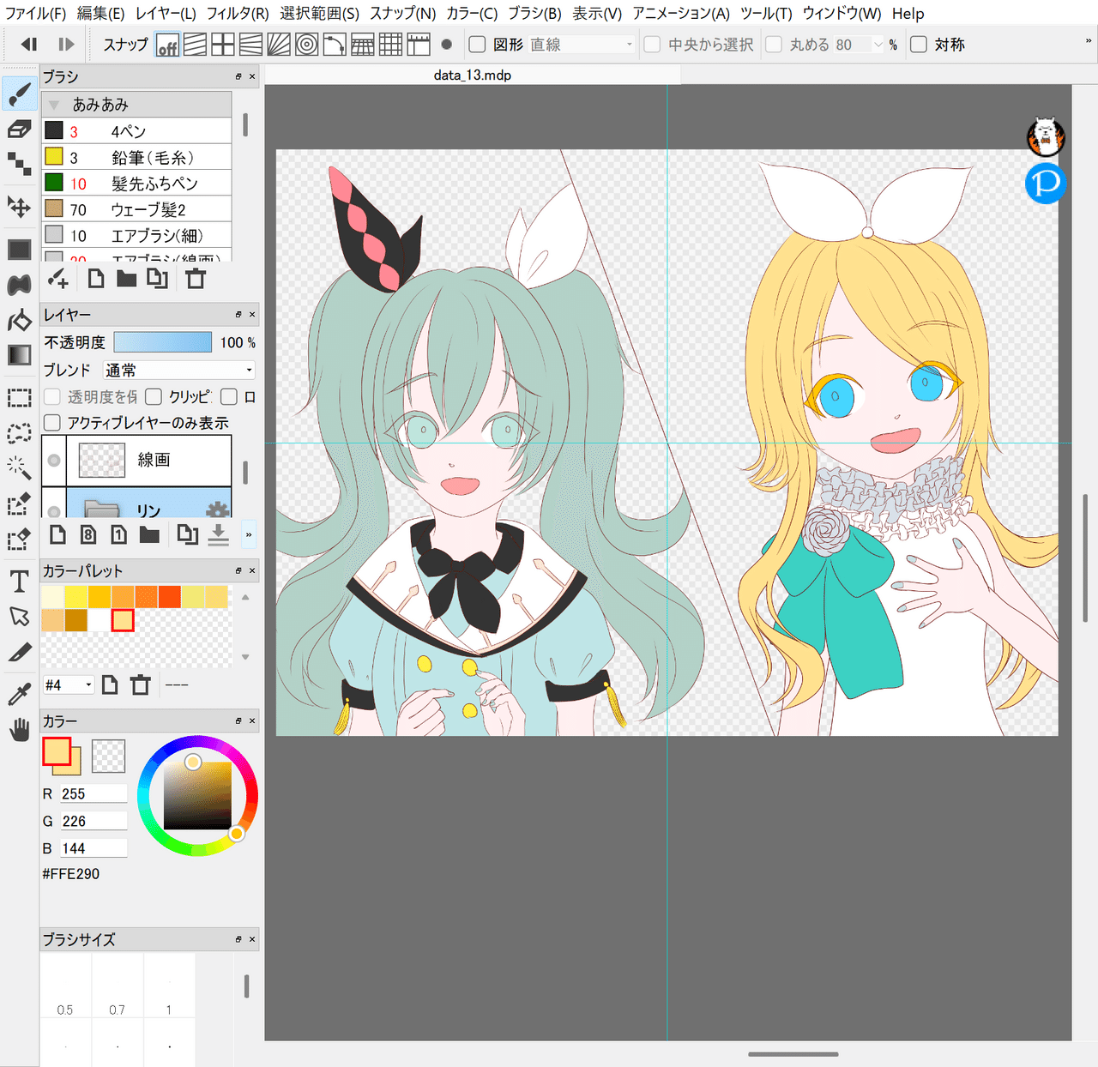
Task: Open the ファイル(F) menu
Action: pos(35,14)
